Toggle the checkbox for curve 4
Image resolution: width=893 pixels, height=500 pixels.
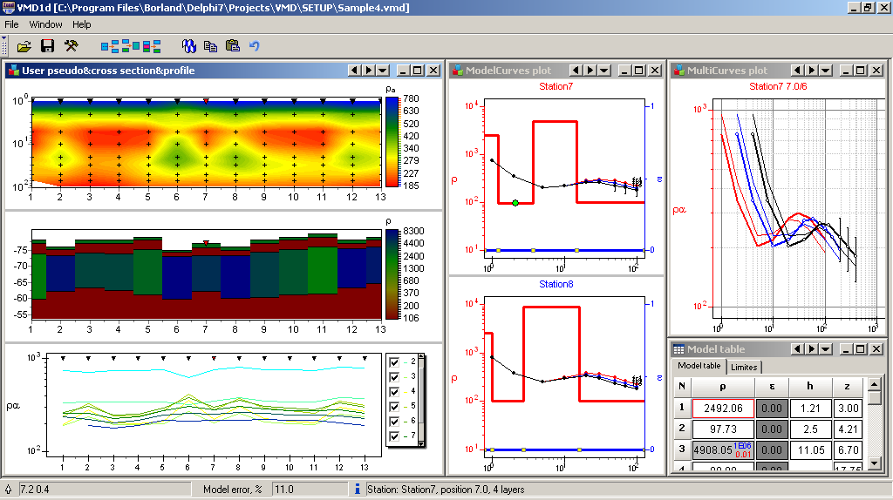(395, 391)
